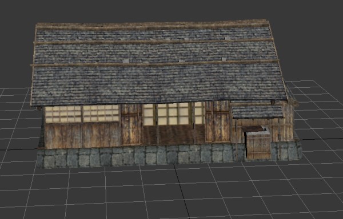Click the lower shingle section of the main roof
This screenshot has width=343, height=219.
(159, 84)
